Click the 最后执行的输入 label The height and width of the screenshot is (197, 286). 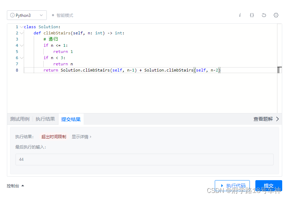click(x=31, y=147)
